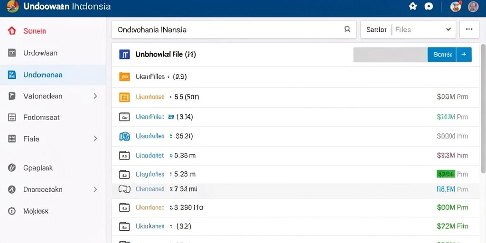Click the vertical scrollbar of file list
486x243 pixels.
tap(483, 109)
